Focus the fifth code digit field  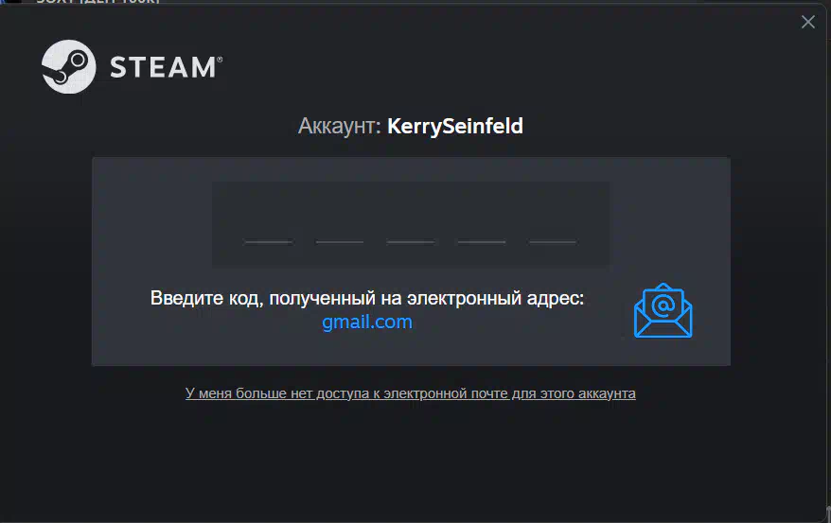[x=553, y=225]
